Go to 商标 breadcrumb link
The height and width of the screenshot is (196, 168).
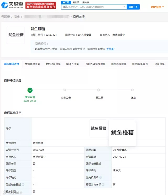[17, 17]
